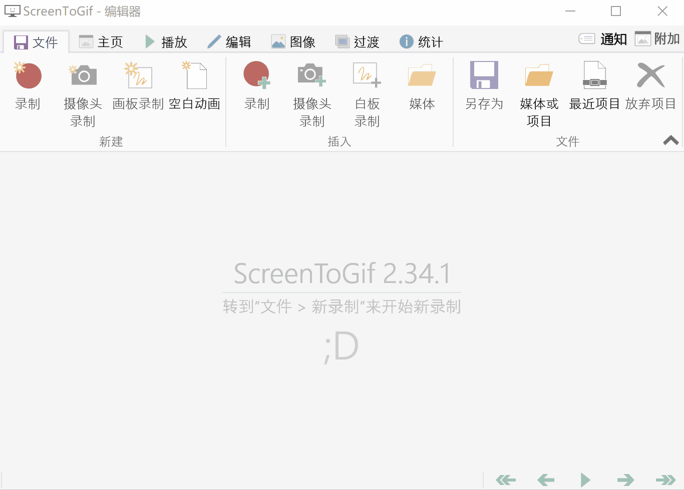Open new webcam recording (摄像头录制) under 新建
Viewport: 684px width, 490px height.
pos(83,93)
